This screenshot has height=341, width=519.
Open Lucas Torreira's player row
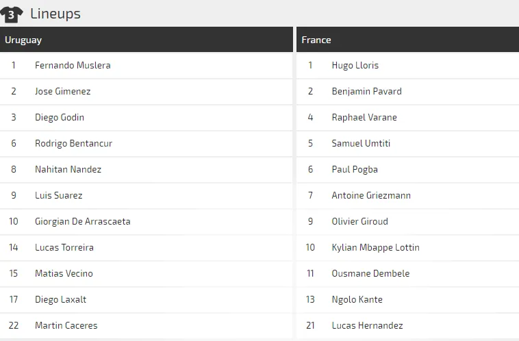64,248
